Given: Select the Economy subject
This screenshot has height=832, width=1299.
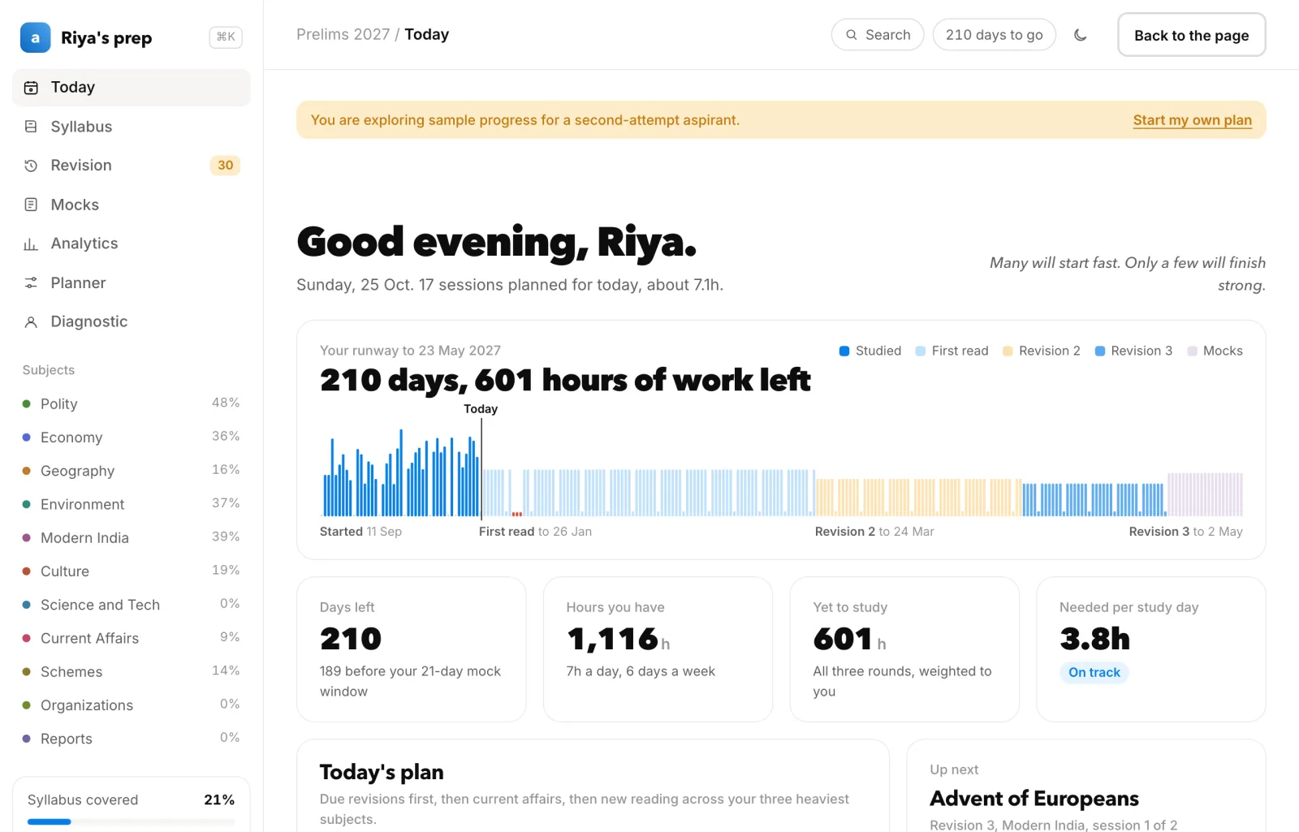Looking at the screenshot, I should coord(132,437).
